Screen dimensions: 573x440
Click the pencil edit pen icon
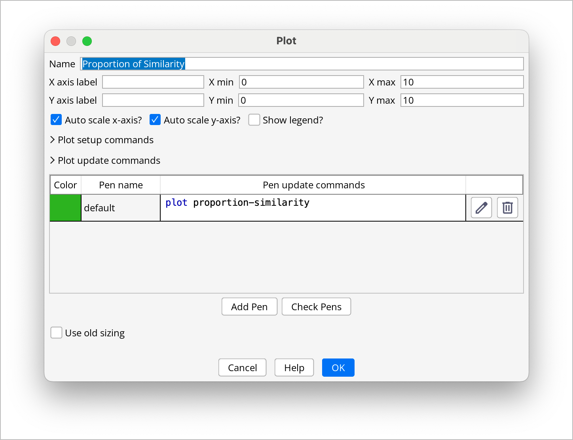[x=481, y=208]
